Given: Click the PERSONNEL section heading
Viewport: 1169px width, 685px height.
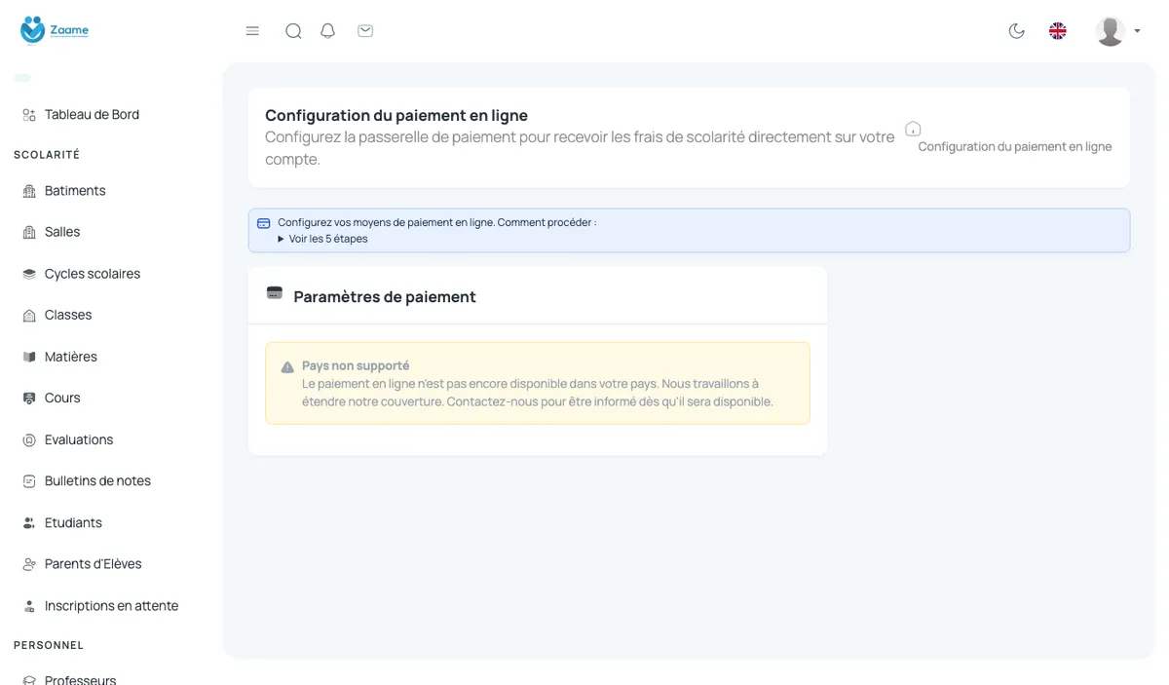Looking at the screenshot, I should pos(49,645).
